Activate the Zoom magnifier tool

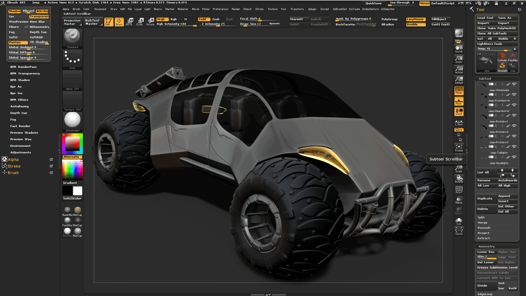tap(459, 59)
